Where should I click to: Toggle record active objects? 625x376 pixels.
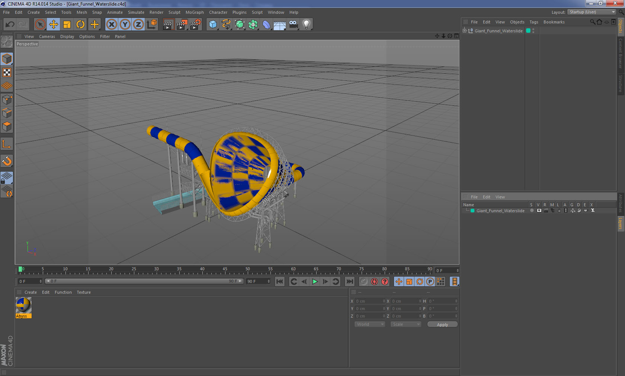click(364, 281)
